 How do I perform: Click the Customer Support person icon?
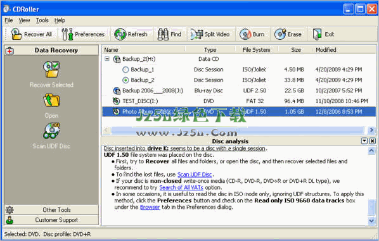coord(10,219)
